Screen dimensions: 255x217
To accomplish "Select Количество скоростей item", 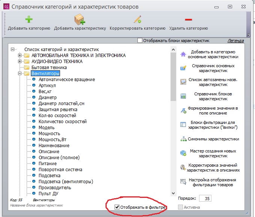I will tap(63, 121).
